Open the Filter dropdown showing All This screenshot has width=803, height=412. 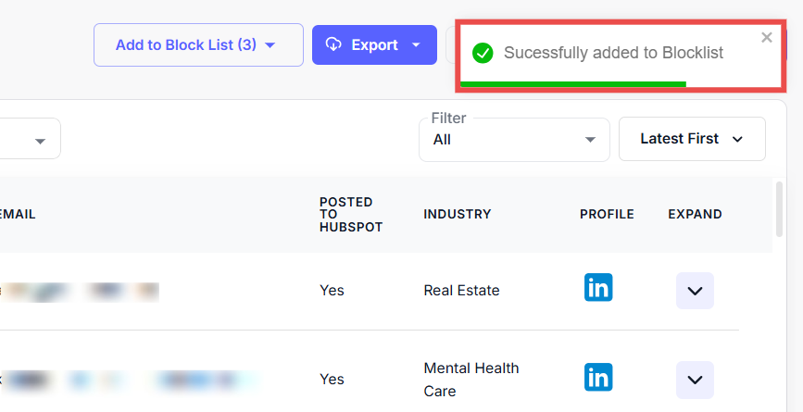(x=514, y=140)
